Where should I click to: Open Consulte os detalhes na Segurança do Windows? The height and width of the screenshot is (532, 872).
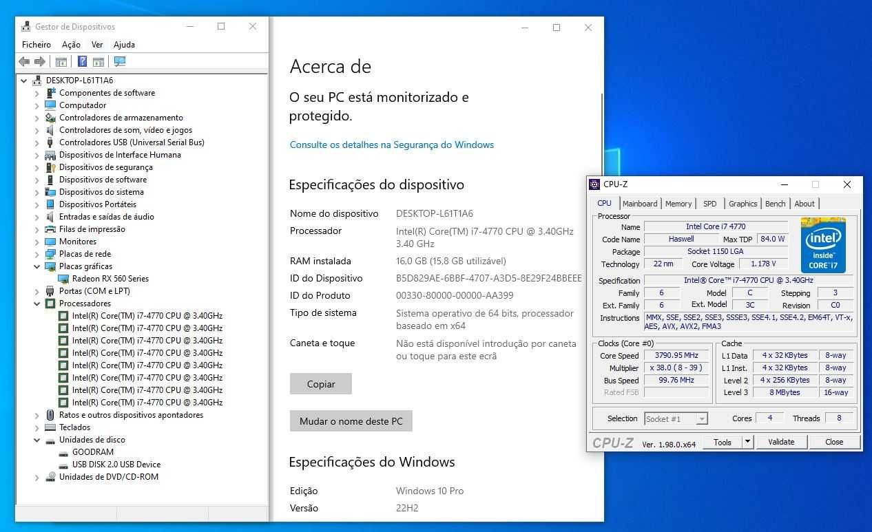[x=392, y=145]
